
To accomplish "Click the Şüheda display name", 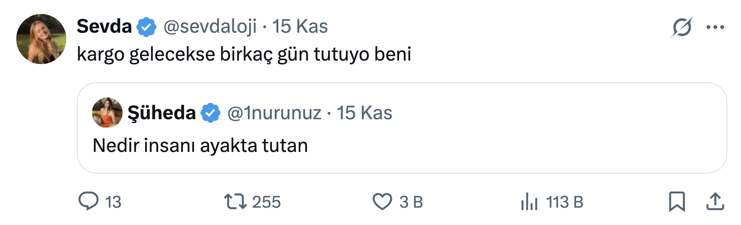I will click(161, 113).
